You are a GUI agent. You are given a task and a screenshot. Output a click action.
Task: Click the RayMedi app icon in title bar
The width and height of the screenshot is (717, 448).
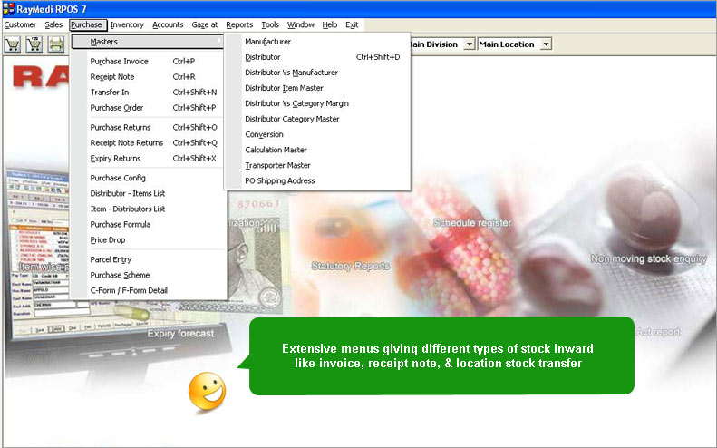coord(7,8)
